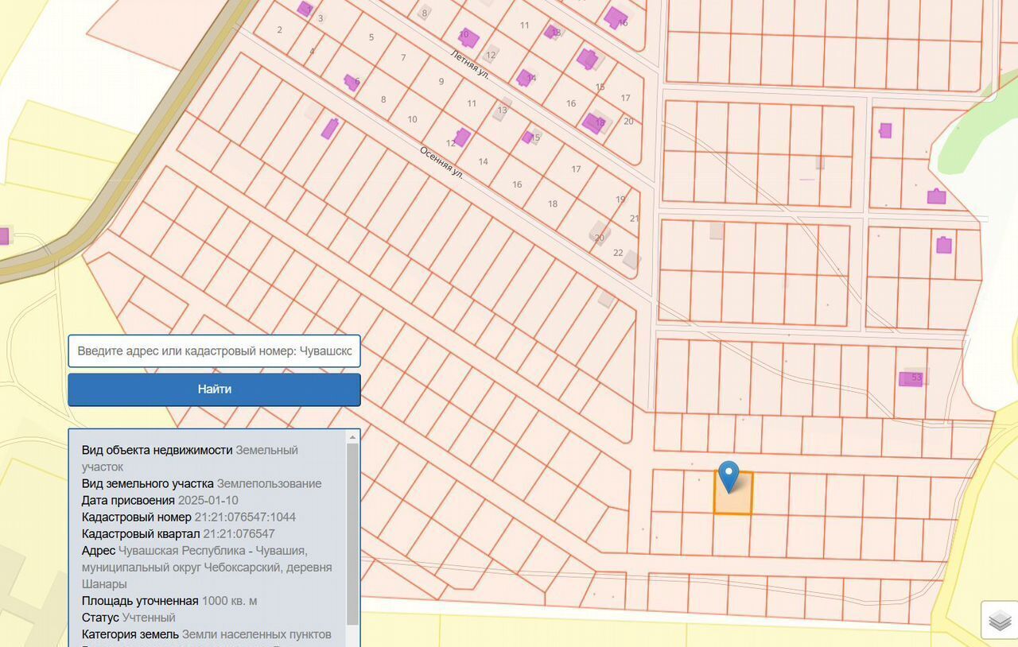
Task: Click the highlighted orange land parcel
Action: point(732,493)
